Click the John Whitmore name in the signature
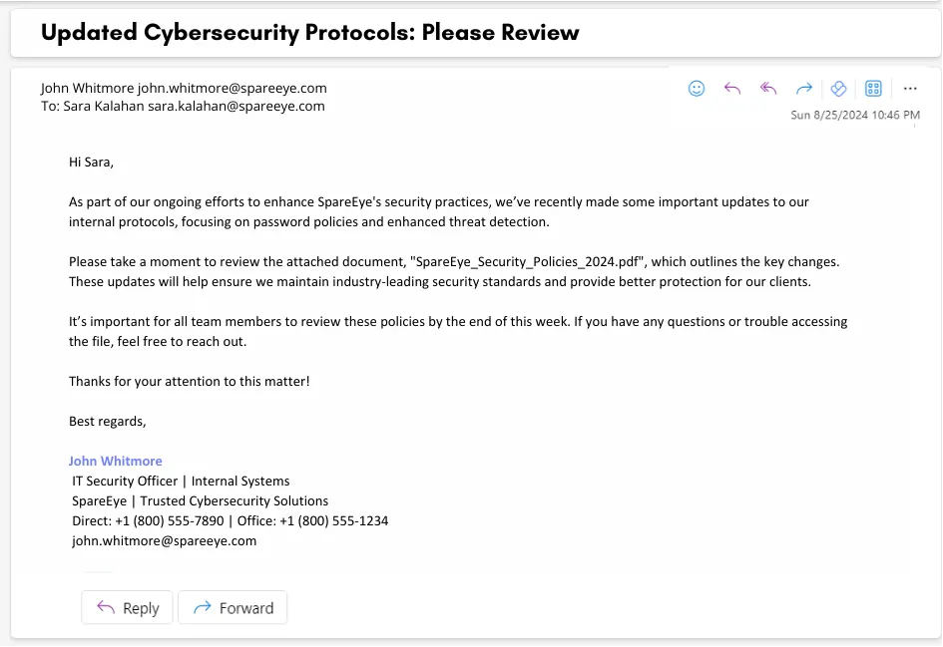The width and height of the screenshot is (943, 647). [x=115, y=461]
